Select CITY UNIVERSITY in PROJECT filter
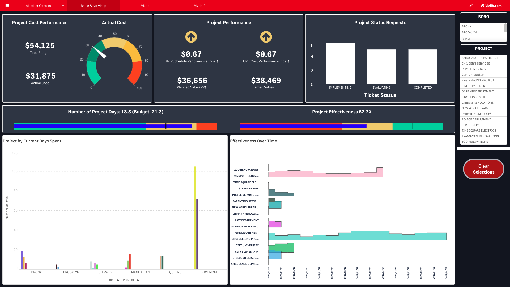 (483, 75)
